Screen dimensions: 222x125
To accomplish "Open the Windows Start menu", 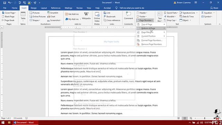I will [3, 123].
